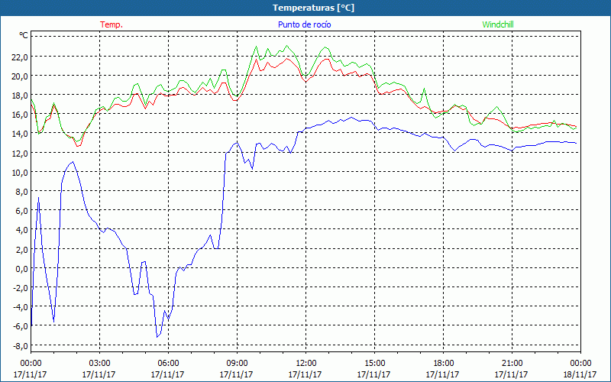Screen dimensions: 611x382
Task: Click the -8,0 y-axis value
Action: click(x=21, y=346)
